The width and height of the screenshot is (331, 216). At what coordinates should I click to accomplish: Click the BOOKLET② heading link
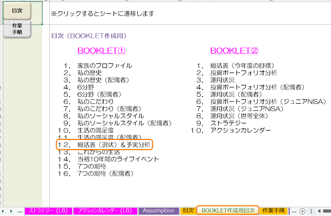point(234,51)
